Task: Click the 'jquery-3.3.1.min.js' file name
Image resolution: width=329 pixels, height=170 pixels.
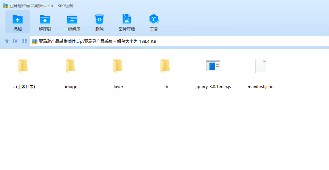Action: 213,87
